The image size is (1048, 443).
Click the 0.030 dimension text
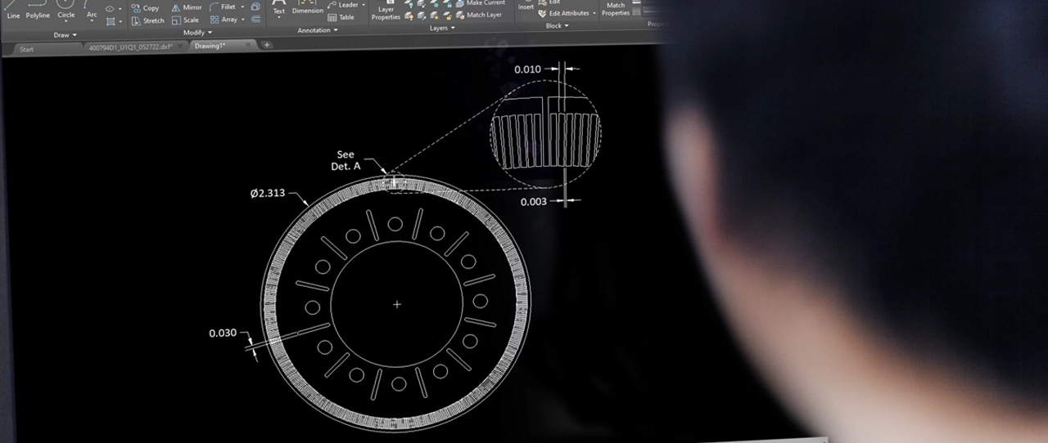click(223, 333)
